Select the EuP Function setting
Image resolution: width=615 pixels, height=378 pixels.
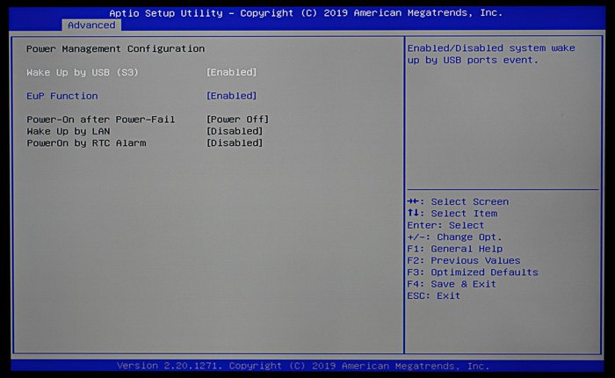pos(62,96)
